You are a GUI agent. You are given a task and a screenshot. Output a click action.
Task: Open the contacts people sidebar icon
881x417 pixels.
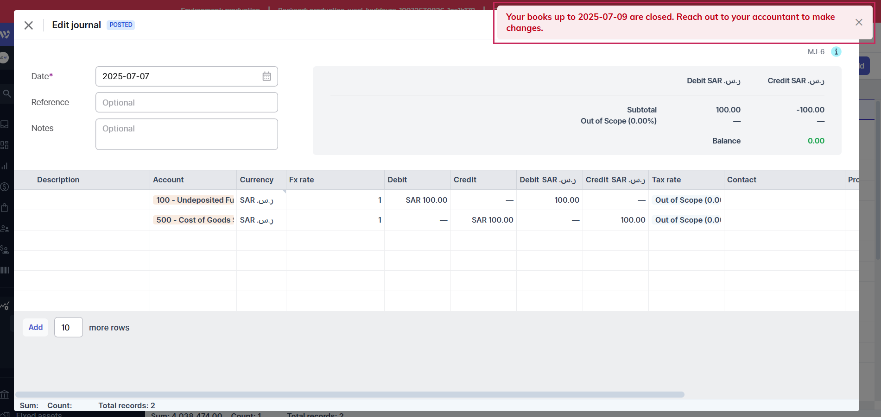click(x=5, y=229)
